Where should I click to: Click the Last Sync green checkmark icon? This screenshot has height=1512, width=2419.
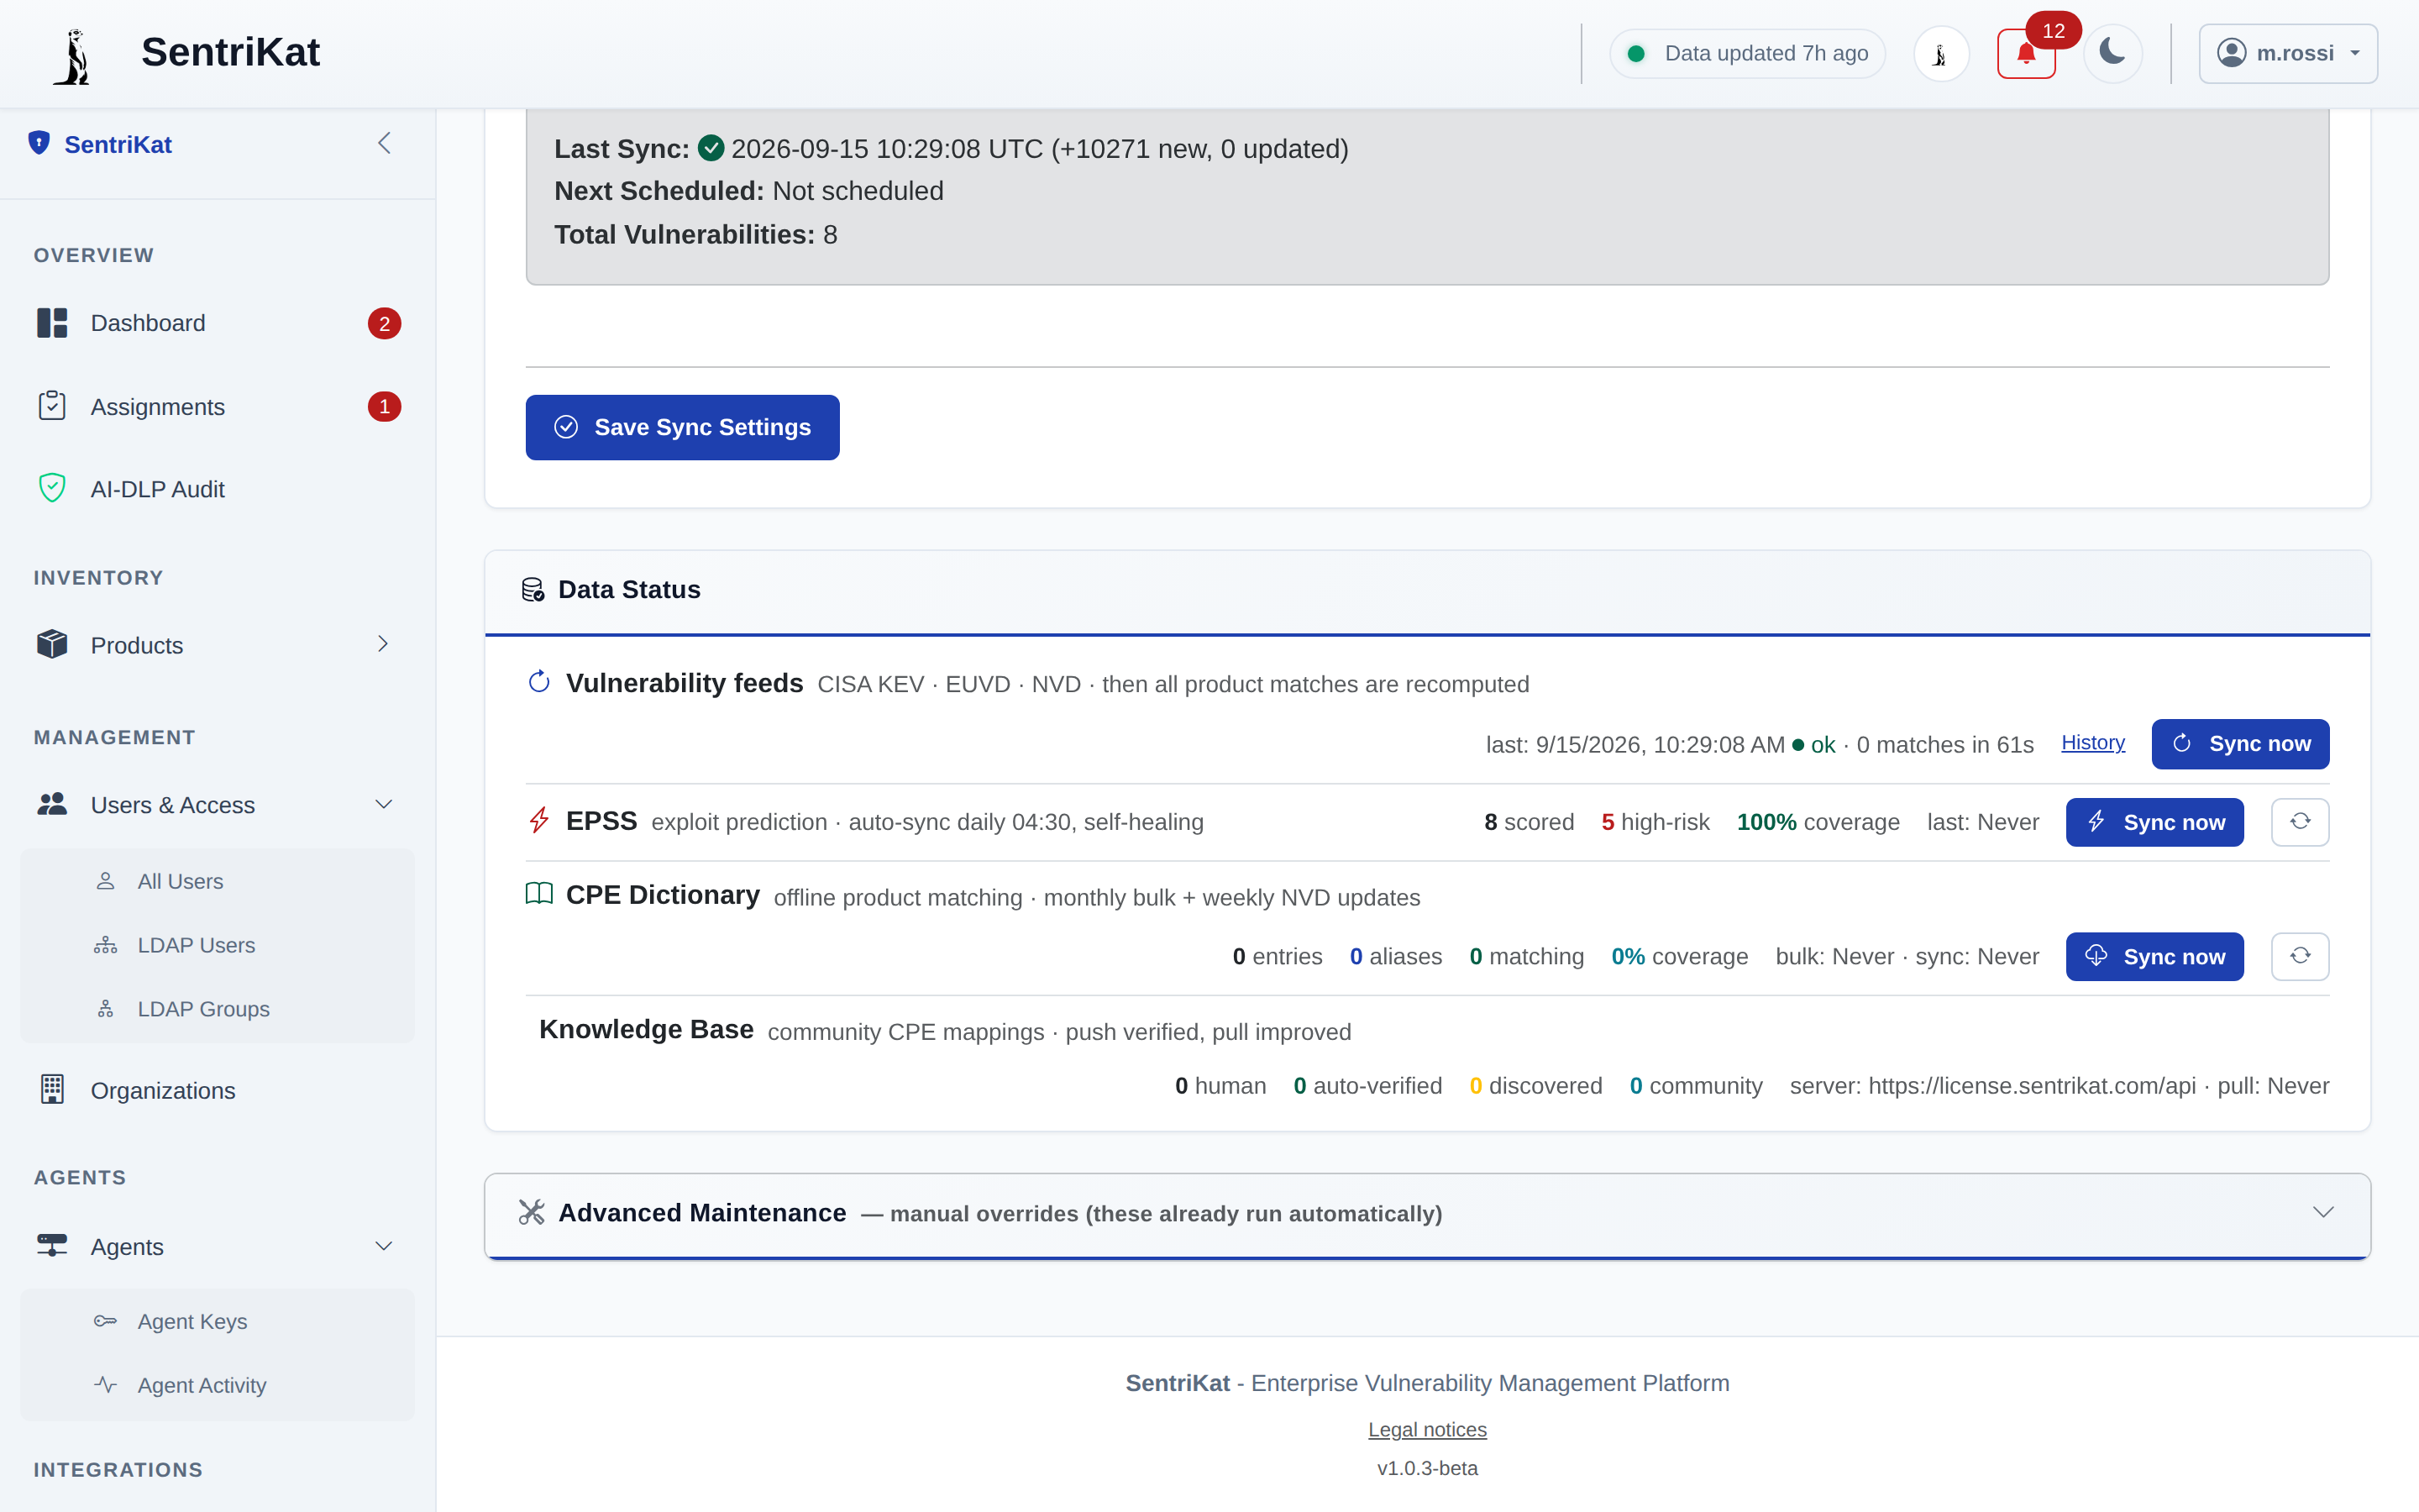(711, 148)
